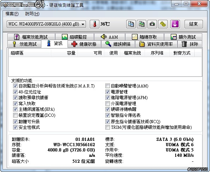Image resolution: width=210 pixels, height=172 pixels.
Task: Toggle the 智慧指令傳送表 checkbox
Action: tap(107, 115)
